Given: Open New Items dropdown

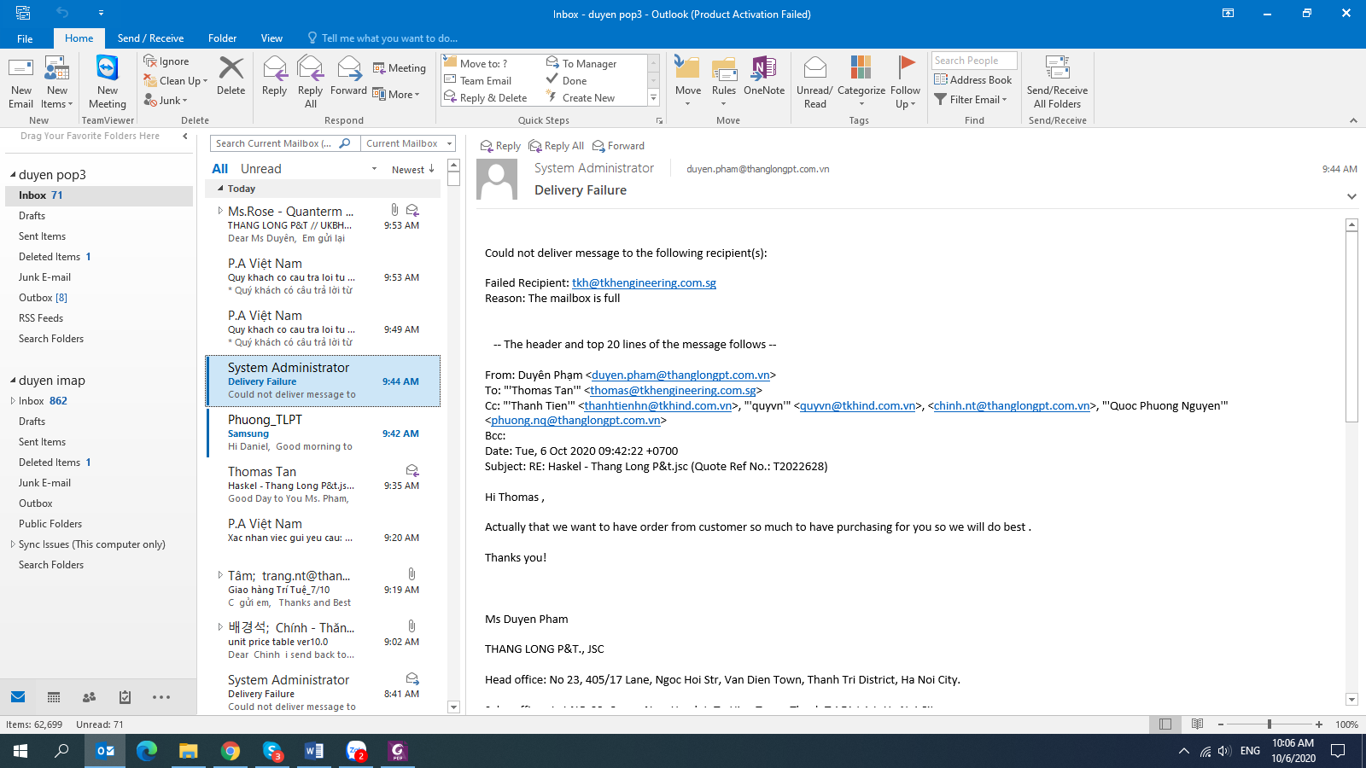Looking at the screenshot, I should point(57,83).
